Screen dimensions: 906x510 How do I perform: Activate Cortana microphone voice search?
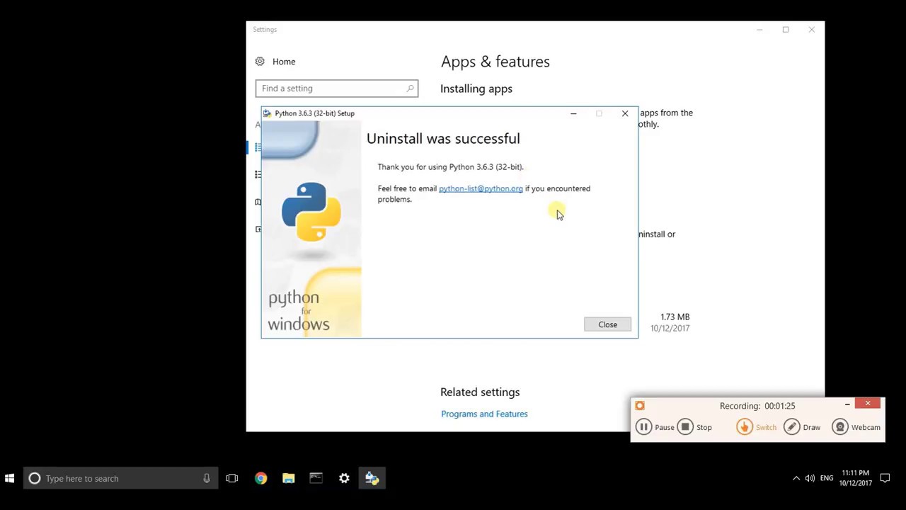click(x=207, y=479)
